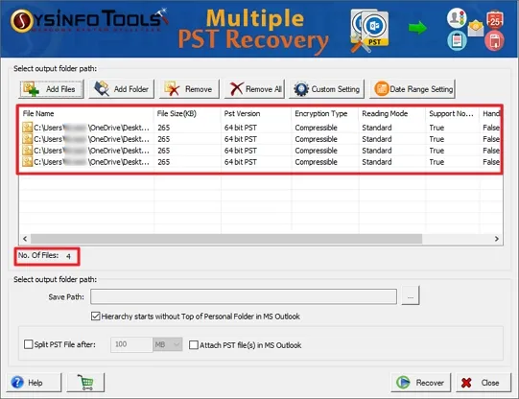This screenshot has width=519, height=399.
Task: Click the split size field showing 100
Action: click(x=131, y=344)
